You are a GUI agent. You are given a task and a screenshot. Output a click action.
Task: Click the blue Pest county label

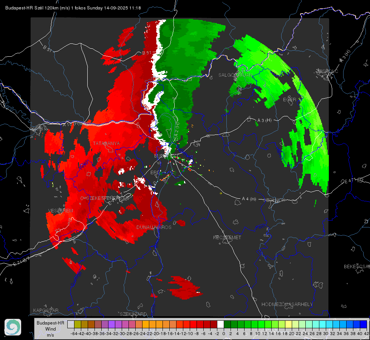pyautogui.click(x=260, y=227)
